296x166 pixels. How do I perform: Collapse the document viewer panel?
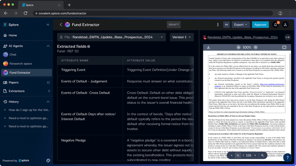(288, 38)
